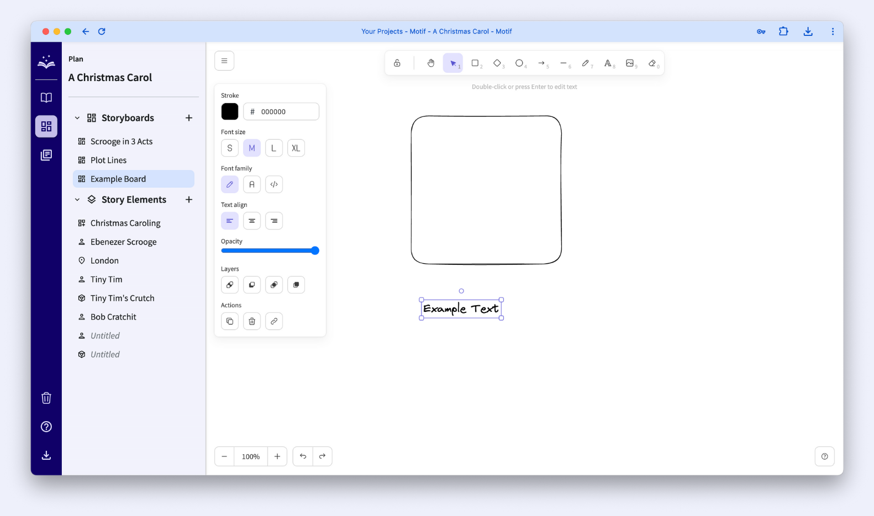Open the London location element
Image resolution: width=874 pixels, height=516 pixels.
[x=134, y=260]
